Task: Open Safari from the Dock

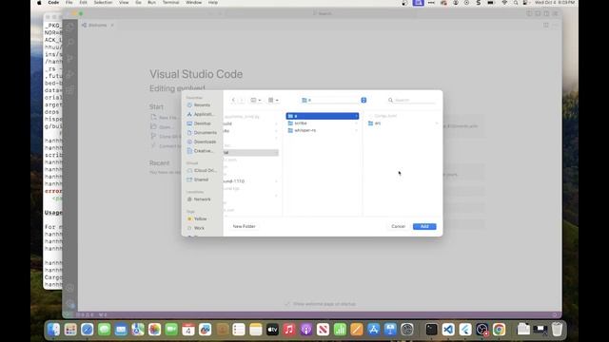Action: [88, 330]
